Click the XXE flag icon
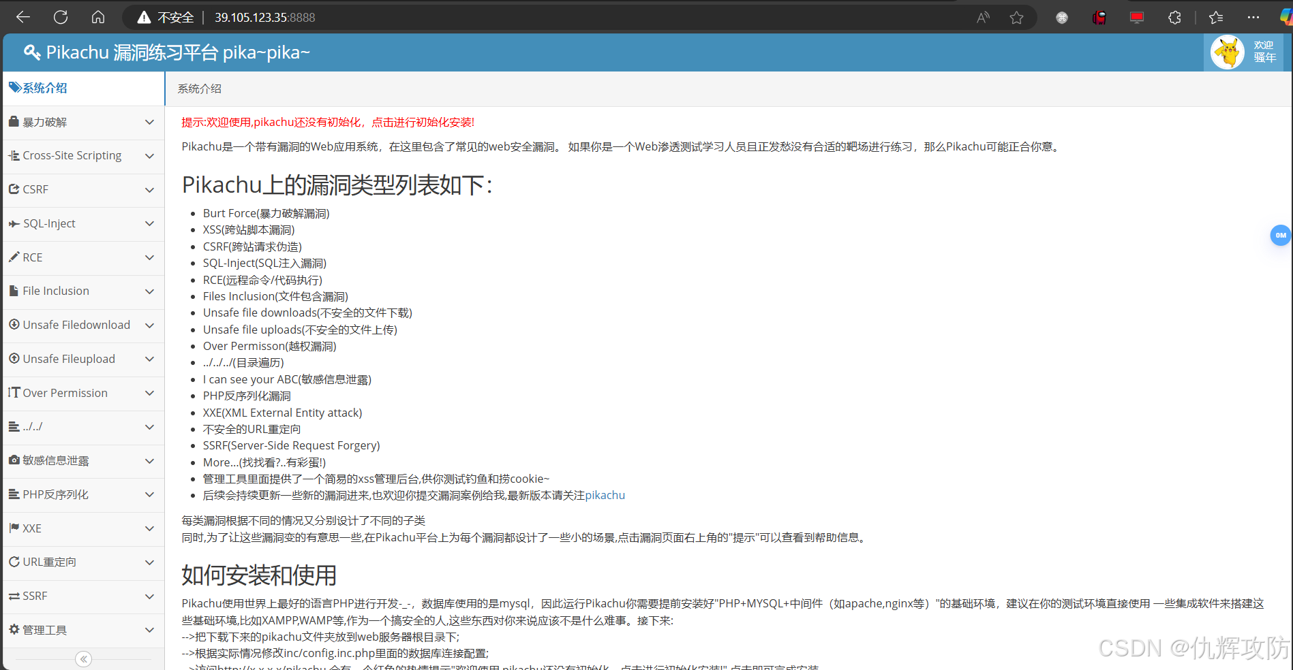 pos(14,528)
